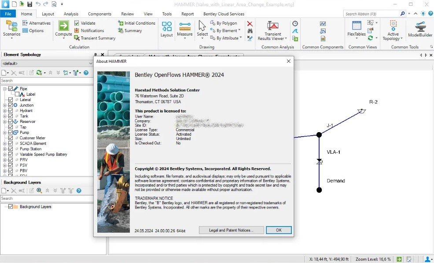
Task: Activate the Select arrow tool
Action: click(x=202, y=29)
